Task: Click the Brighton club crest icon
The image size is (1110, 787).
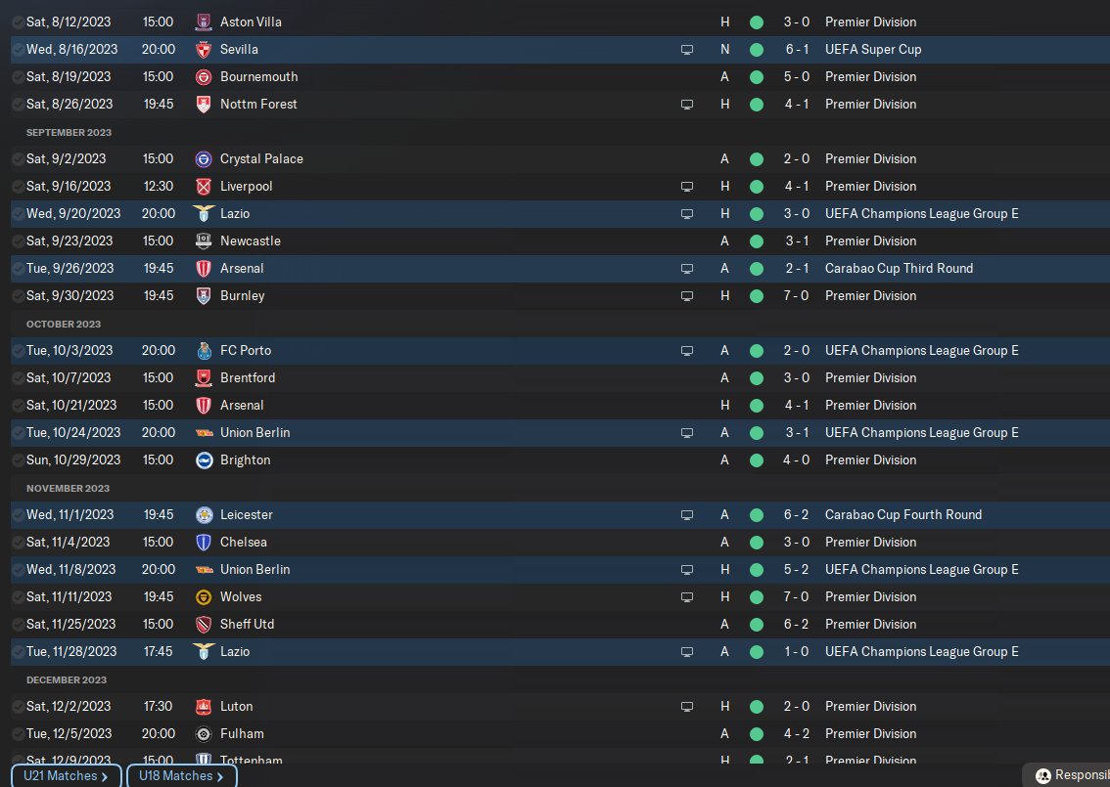Action: tap(204, 460)
